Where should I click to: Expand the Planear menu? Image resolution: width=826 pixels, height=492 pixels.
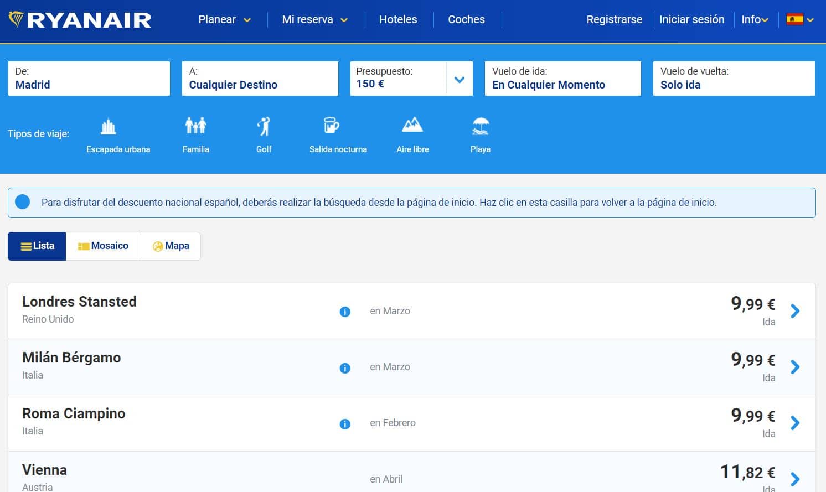click(x=224, y=20)
